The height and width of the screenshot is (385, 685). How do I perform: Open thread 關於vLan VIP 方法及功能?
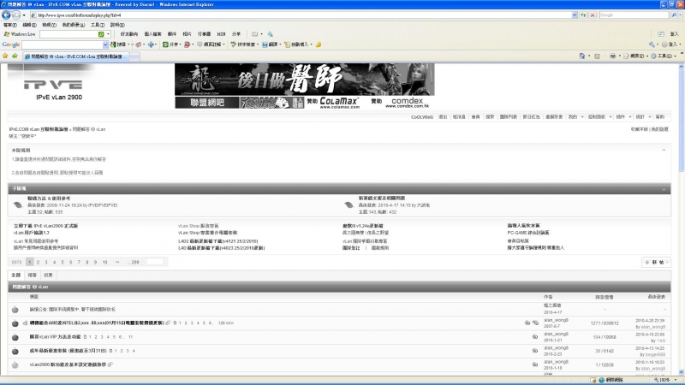click(55, 337)
